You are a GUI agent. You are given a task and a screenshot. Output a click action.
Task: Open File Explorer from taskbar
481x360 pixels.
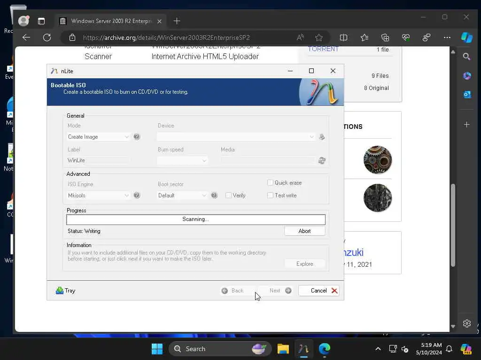[x=283, y=349]
